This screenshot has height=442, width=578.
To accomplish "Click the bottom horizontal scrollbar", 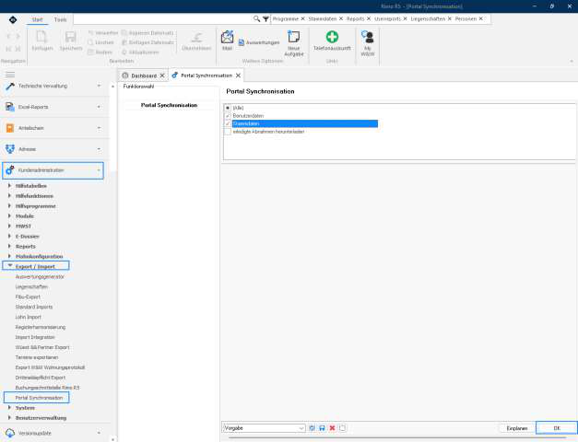I will [x=397, y=438].
